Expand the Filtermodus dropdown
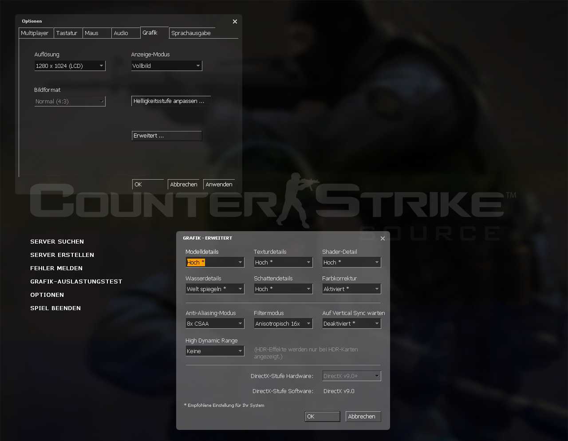Image resolution: width=568 pixels, height=441 pixels. [x=283, y=323]
